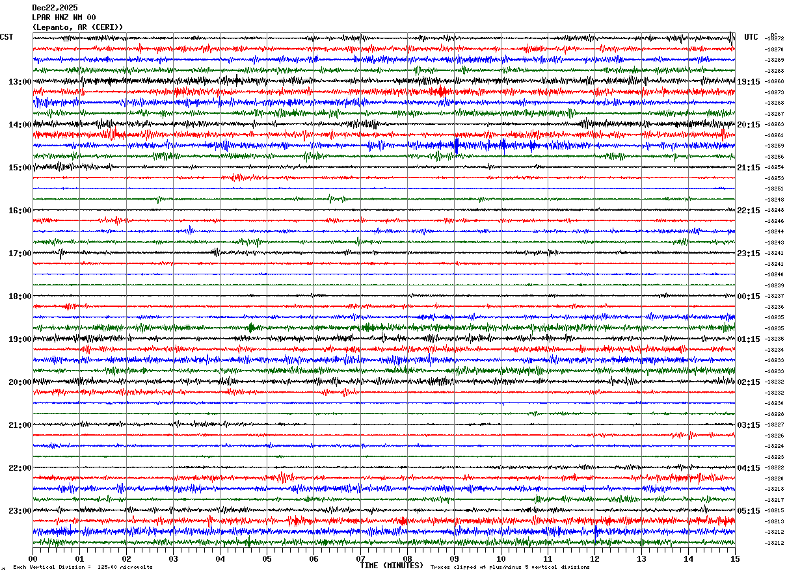The image size is (787, 576).
Task: Click the DC offset value -18239
Action: coord(775,285)
